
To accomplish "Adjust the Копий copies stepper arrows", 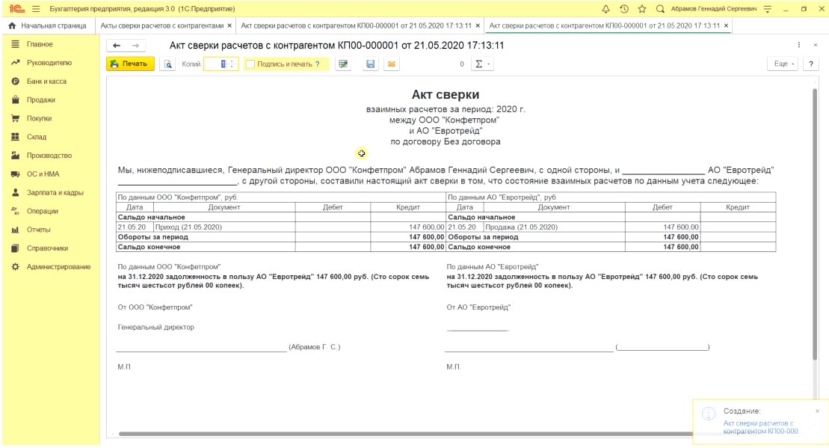I will 232,64.
